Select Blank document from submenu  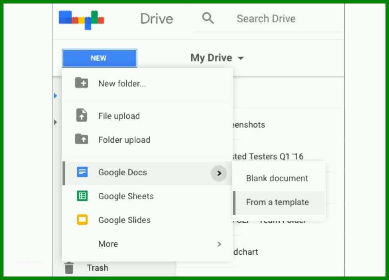[x=279, y=178]
